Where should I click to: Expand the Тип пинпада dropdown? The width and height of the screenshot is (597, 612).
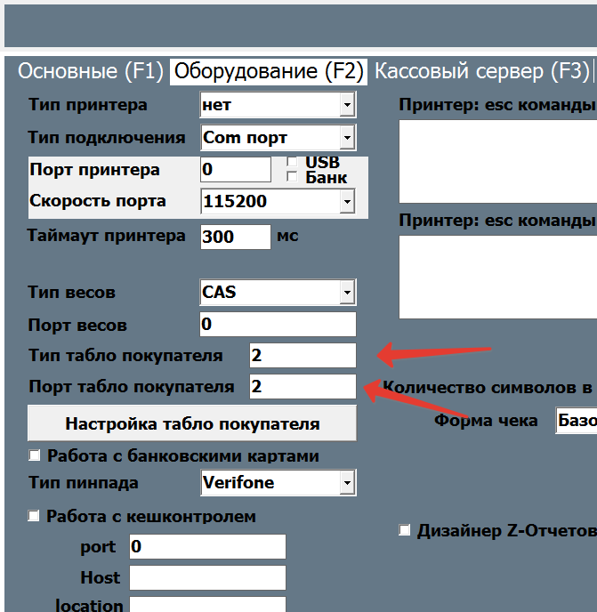coord(346,484)
